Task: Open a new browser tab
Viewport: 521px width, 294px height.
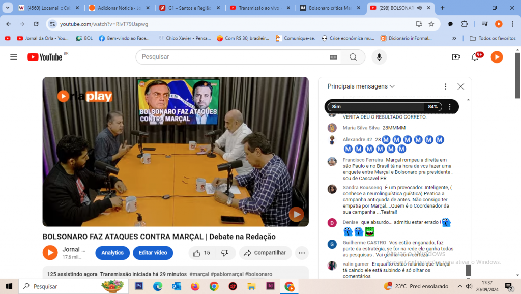Action: click(x=442, y=8)
